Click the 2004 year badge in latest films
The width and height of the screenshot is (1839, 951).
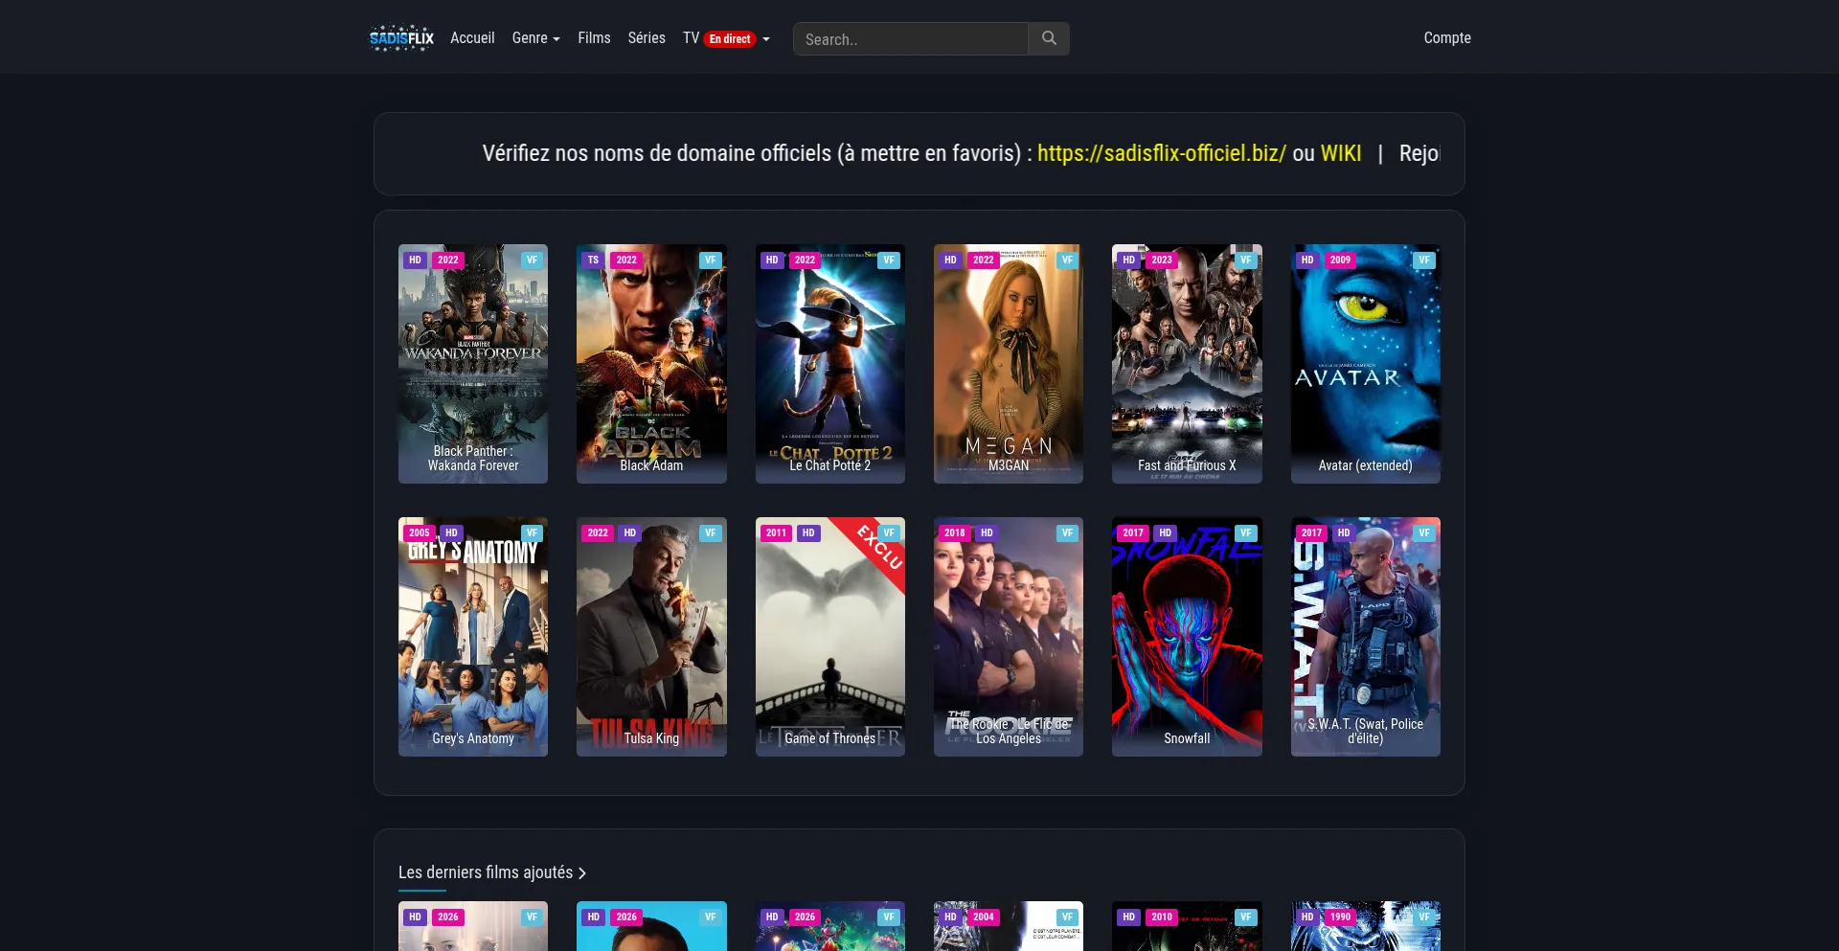984,917
